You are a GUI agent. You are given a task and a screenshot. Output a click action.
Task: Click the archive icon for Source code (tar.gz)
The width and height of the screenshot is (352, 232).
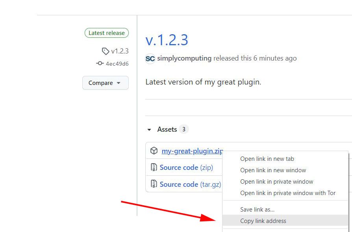click(x=154, y=184)
